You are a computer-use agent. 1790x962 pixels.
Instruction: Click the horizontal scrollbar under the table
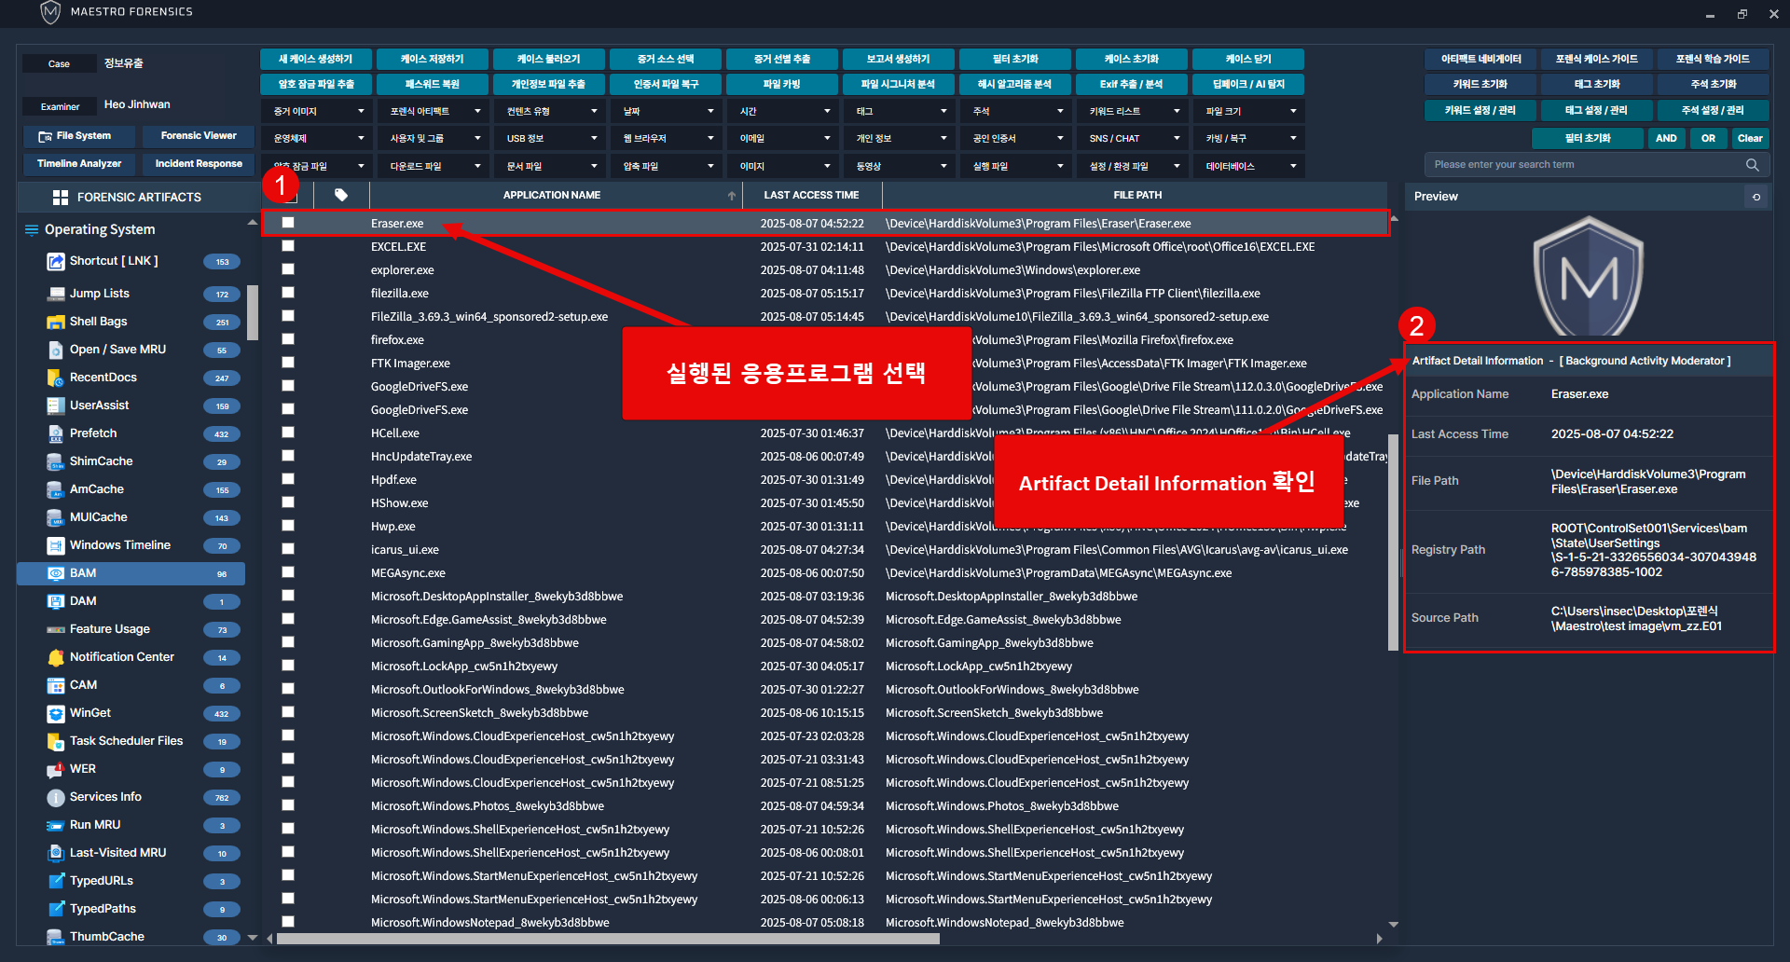(608, 939)
